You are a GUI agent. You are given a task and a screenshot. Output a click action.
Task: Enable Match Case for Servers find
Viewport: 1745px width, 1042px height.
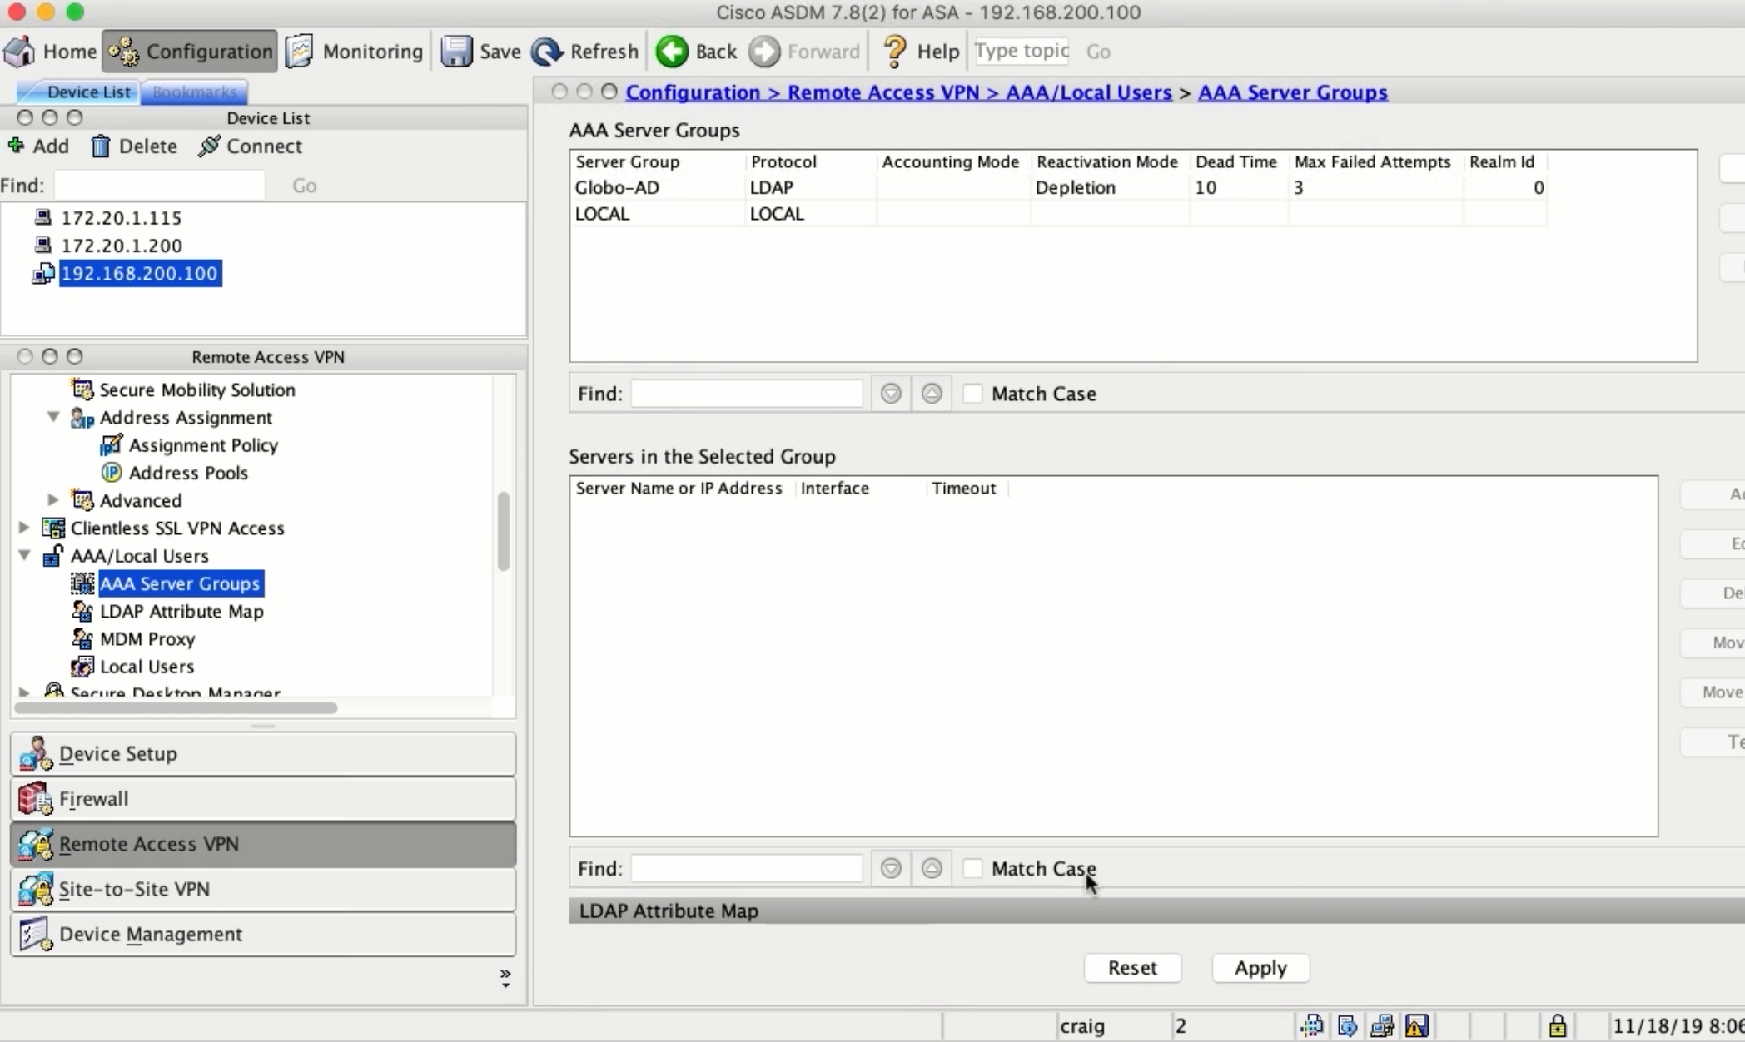(x=972, y=869)
